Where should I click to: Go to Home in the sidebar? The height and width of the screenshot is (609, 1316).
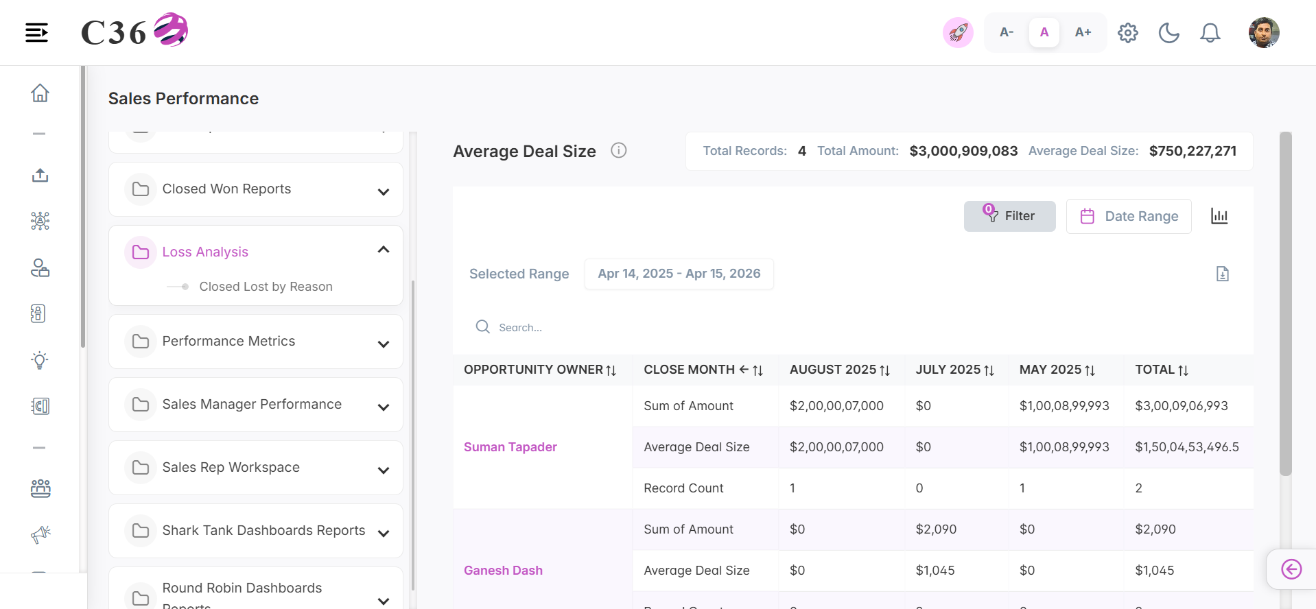pos(40,93)
